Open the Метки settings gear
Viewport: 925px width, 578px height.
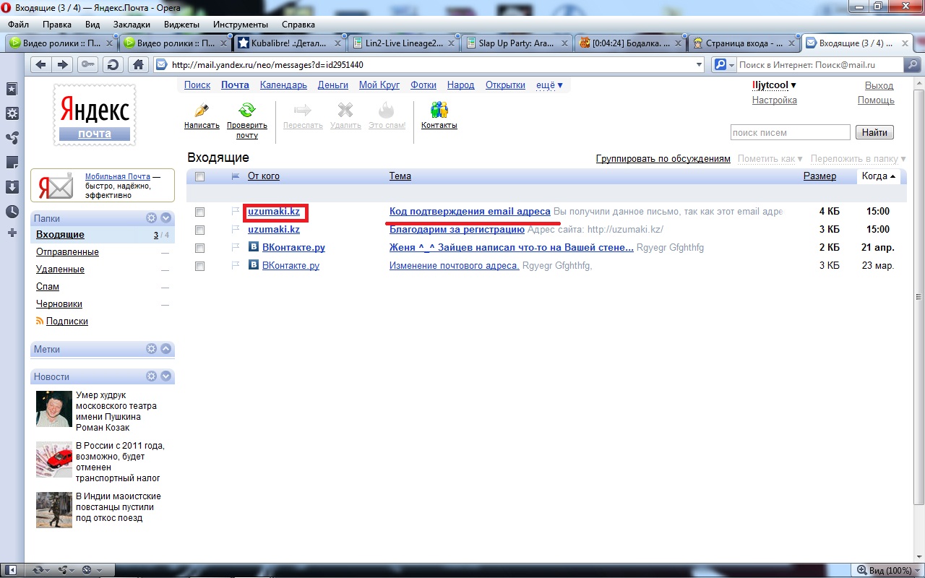pos(152,349)
